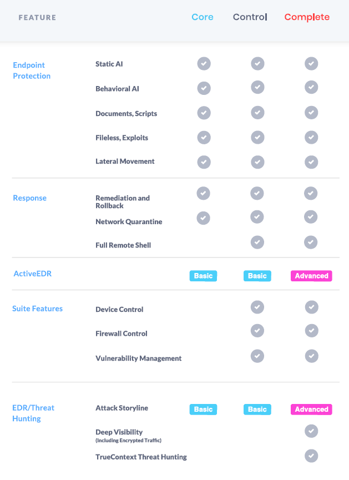Click Core's Basic badge for Attack Storyline

click(203, 410)
